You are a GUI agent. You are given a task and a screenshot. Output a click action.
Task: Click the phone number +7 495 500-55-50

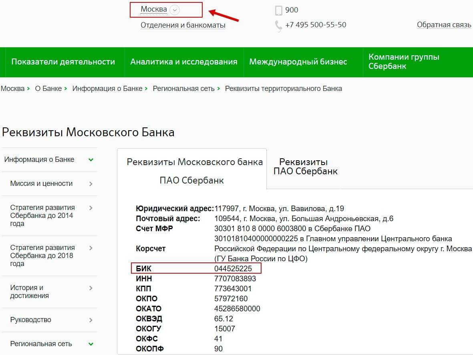click(316, 25)
